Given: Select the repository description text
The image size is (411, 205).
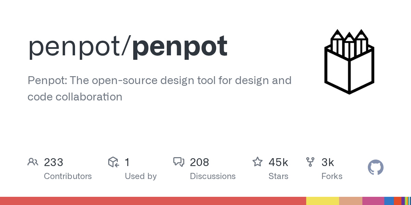Looking at the screenshot, I should point(159,88).
